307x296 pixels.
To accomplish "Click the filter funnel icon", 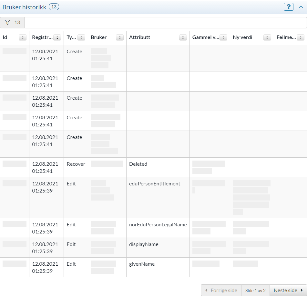I will tap(8, 23).
